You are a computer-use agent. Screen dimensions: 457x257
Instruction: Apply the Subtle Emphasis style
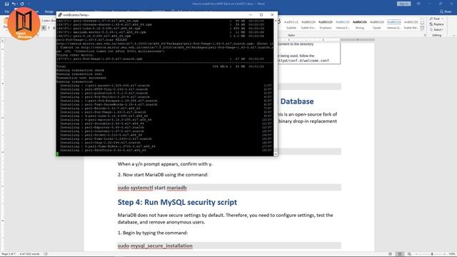(x=308, y=24)
